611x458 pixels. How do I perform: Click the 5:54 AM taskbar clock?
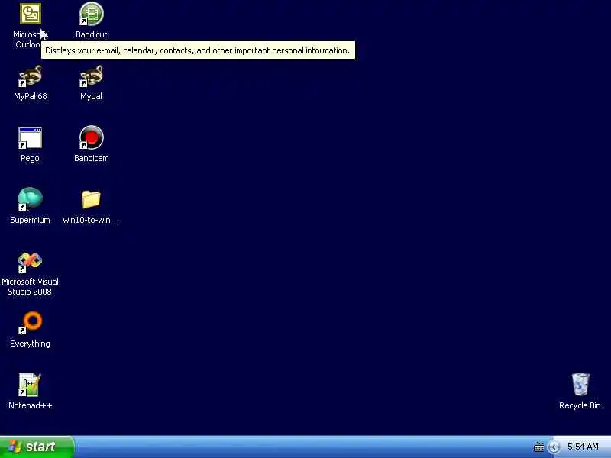pyautogui.click(x=583, y=447)
